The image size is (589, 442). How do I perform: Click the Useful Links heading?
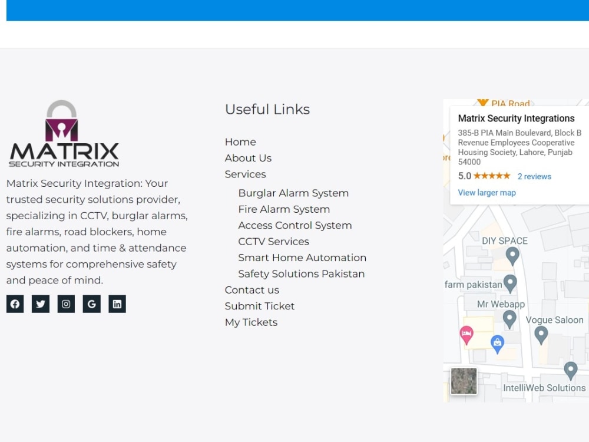pyautogui.click(x=267, y=110)
